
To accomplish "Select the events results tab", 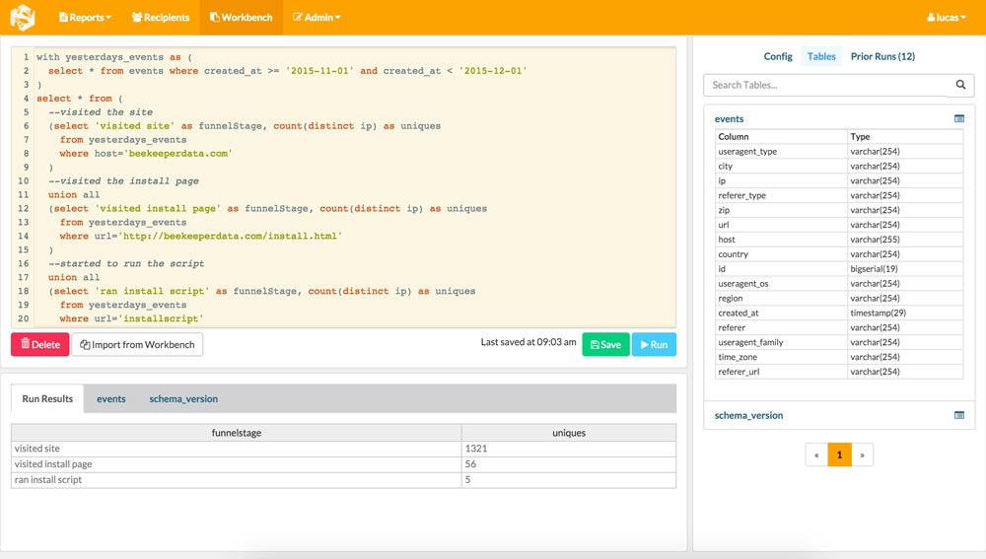I will (111, 399).
